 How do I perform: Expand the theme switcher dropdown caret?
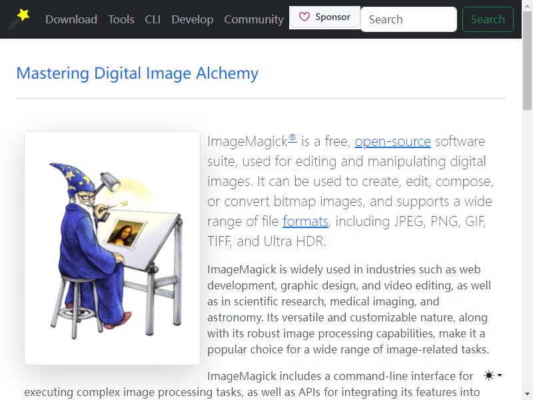(x=500, y=375)
